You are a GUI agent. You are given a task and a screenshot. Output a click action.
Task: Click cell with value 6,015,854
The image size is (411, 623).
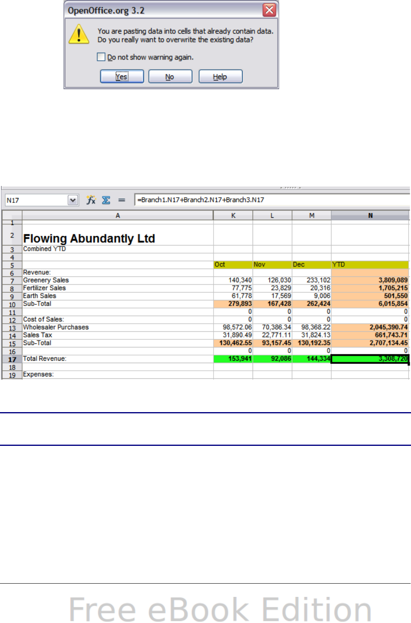coord(370,304)
